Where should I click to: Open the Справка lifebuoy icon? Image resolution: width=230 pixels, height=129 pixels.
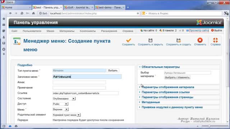tap(215, 40)
